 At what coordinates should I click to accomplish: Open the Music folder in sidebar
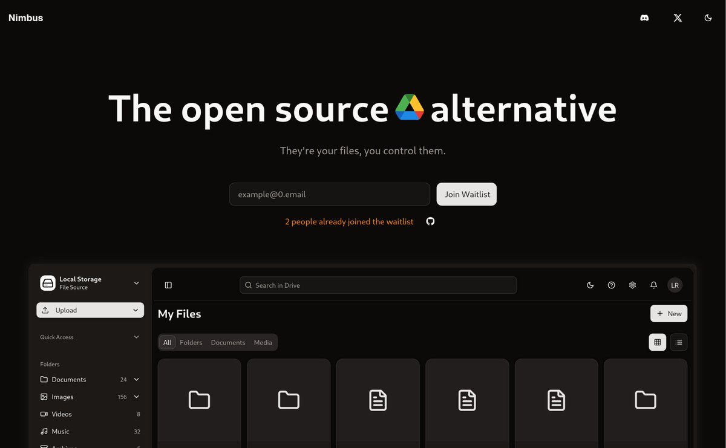(90, 432)
